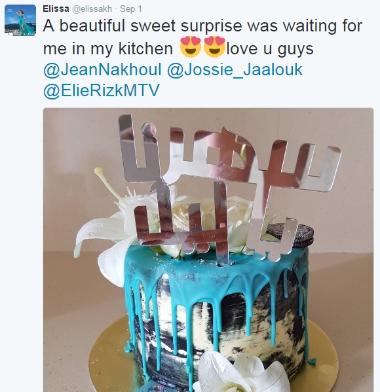Click the first heart-eyes emoji
Viewport: 380px width, 392px height.
click(191, 46)
